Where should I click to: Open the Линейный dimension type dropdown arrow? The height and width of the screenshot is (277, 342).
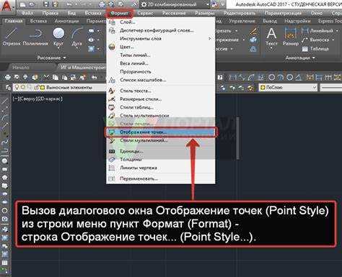point(336,31)
